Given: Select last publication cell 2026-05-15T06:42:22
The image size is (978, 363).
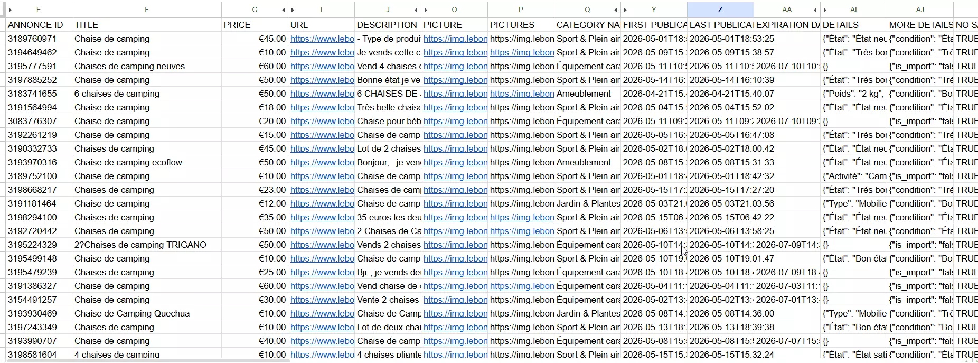Looking at the screenshot, I should point(720,217).
